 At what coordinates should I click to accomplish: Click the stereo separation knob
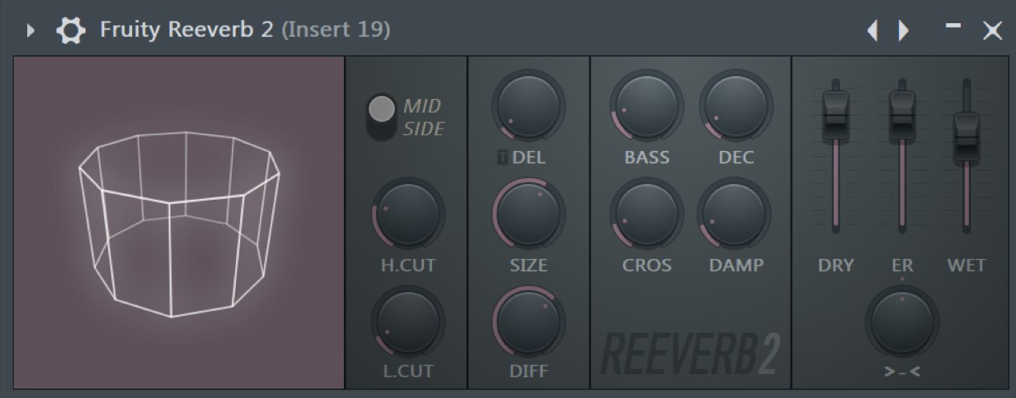902,324
